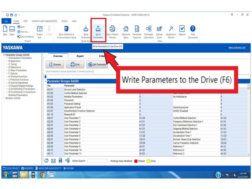This screenshot has height=189, width=252.
Task: Open Options from the ribbon
Action: (182, 31)
